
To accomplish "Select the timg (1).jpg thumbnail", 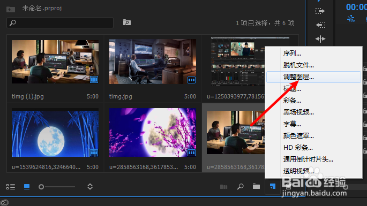I will [55, 62].
